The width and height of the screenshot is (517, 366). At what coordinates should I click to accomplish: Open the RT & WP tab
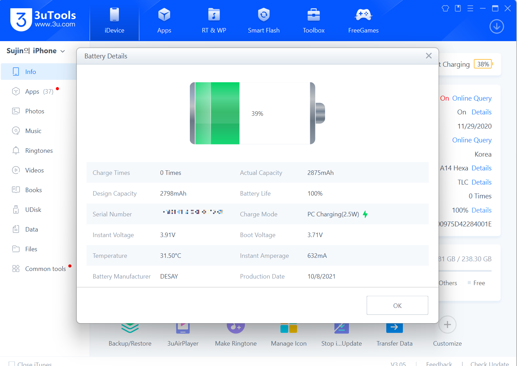click(214, 21)
